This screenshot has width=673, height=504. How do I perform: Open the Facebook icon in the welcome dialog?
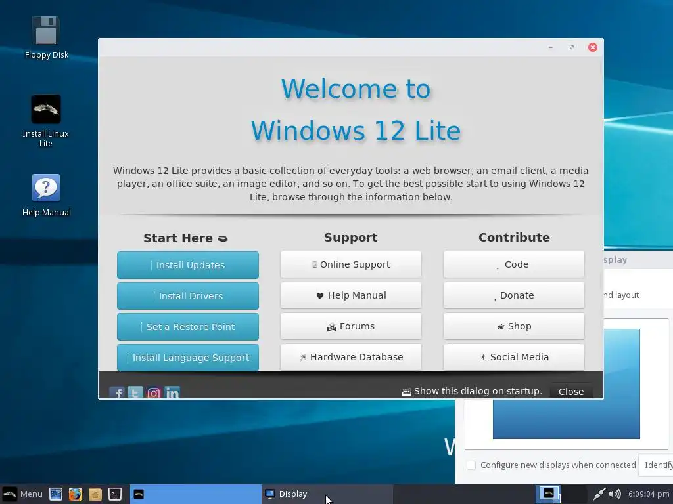(117, 392)
